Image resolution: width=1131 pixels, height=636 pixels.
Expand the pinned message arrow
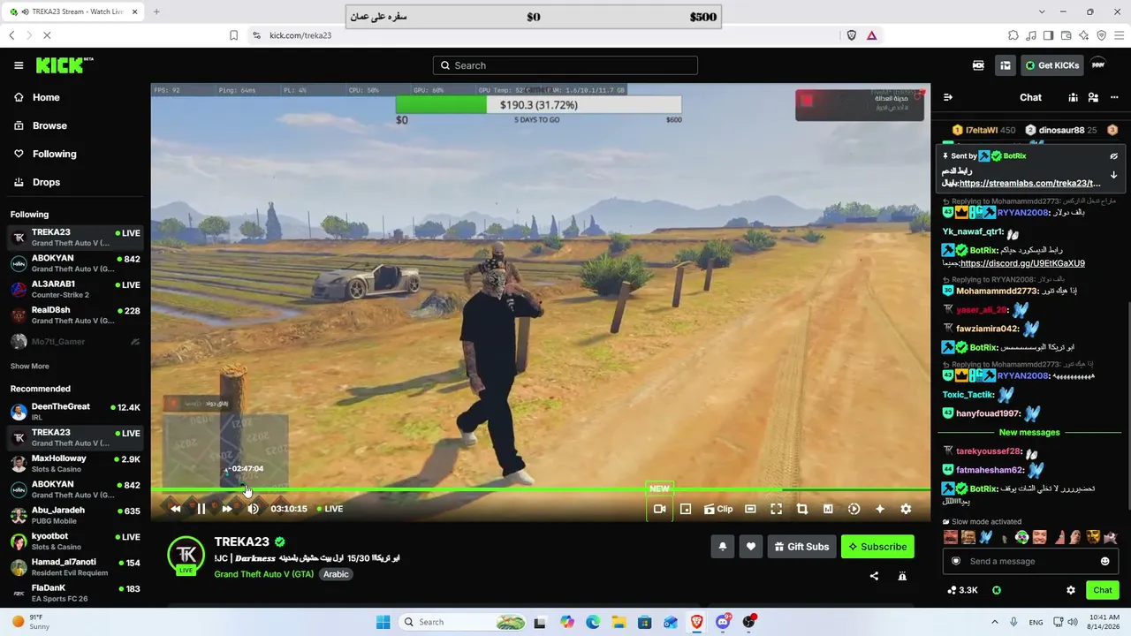tap(1114, 175)
